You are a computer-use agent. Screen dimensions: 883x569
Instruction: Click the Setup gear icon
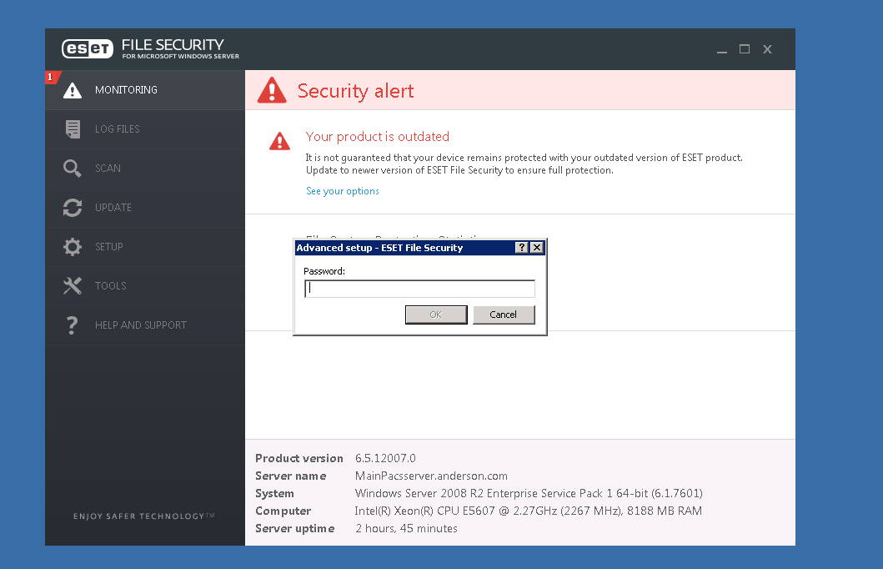pyautogui.click(x=72, y=247)
